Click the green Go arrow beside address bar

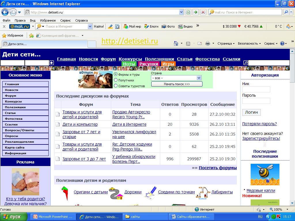coord(196,12)
